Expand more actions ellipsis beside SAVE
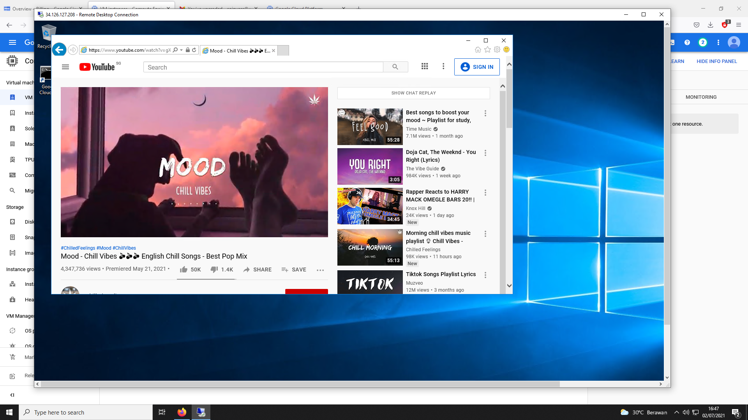This screenshot has height=420, width=748. (320, 270)
